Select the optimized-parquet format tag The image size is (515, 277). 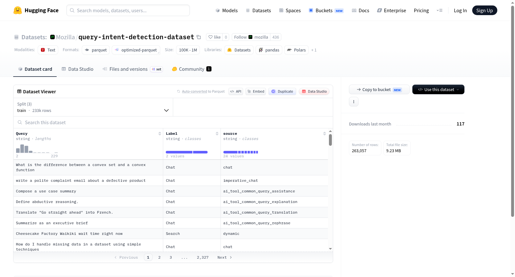point(136,50)
